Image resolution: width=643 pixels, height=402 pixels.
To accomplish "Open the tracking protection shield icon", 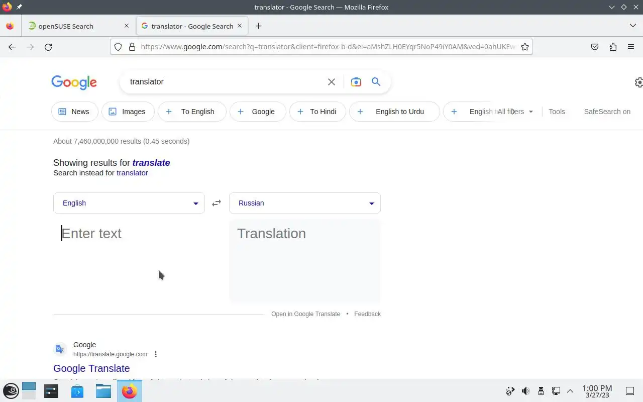I will 118,47.
